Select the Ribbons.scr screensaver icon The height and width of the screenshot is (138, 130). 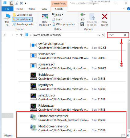[33, 107]
